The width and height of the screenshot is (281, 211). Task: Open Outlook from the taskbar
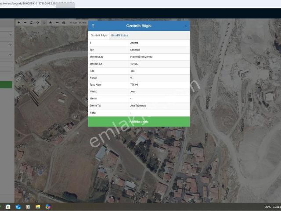pyautogui.click(x=18, y=207)
